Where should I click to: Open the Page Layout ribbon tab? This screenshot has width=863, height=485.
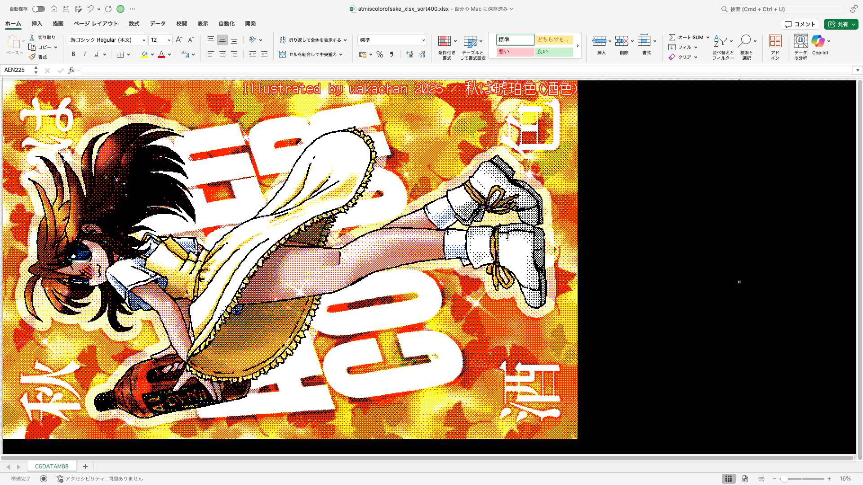[96, 23]
